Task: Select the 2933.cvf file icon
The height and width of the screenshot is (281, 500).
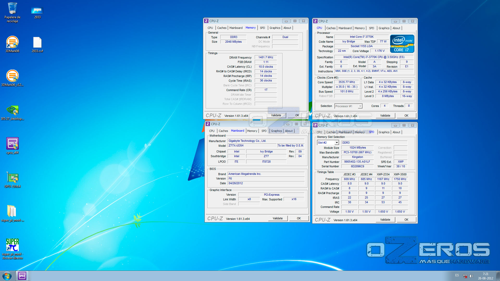Action: (x=37, y=44)
